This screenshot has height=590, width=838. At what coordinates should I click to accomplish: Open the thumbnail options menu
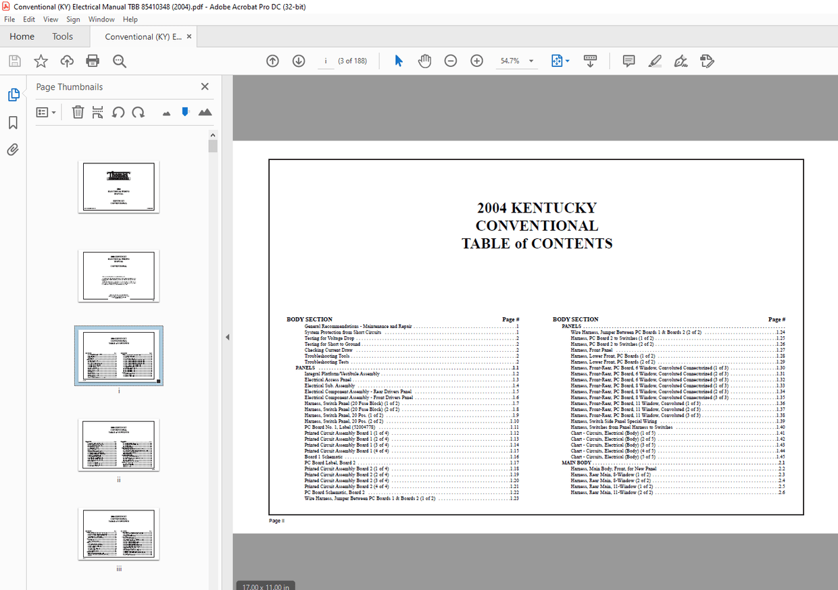click(x=45, y=112)
